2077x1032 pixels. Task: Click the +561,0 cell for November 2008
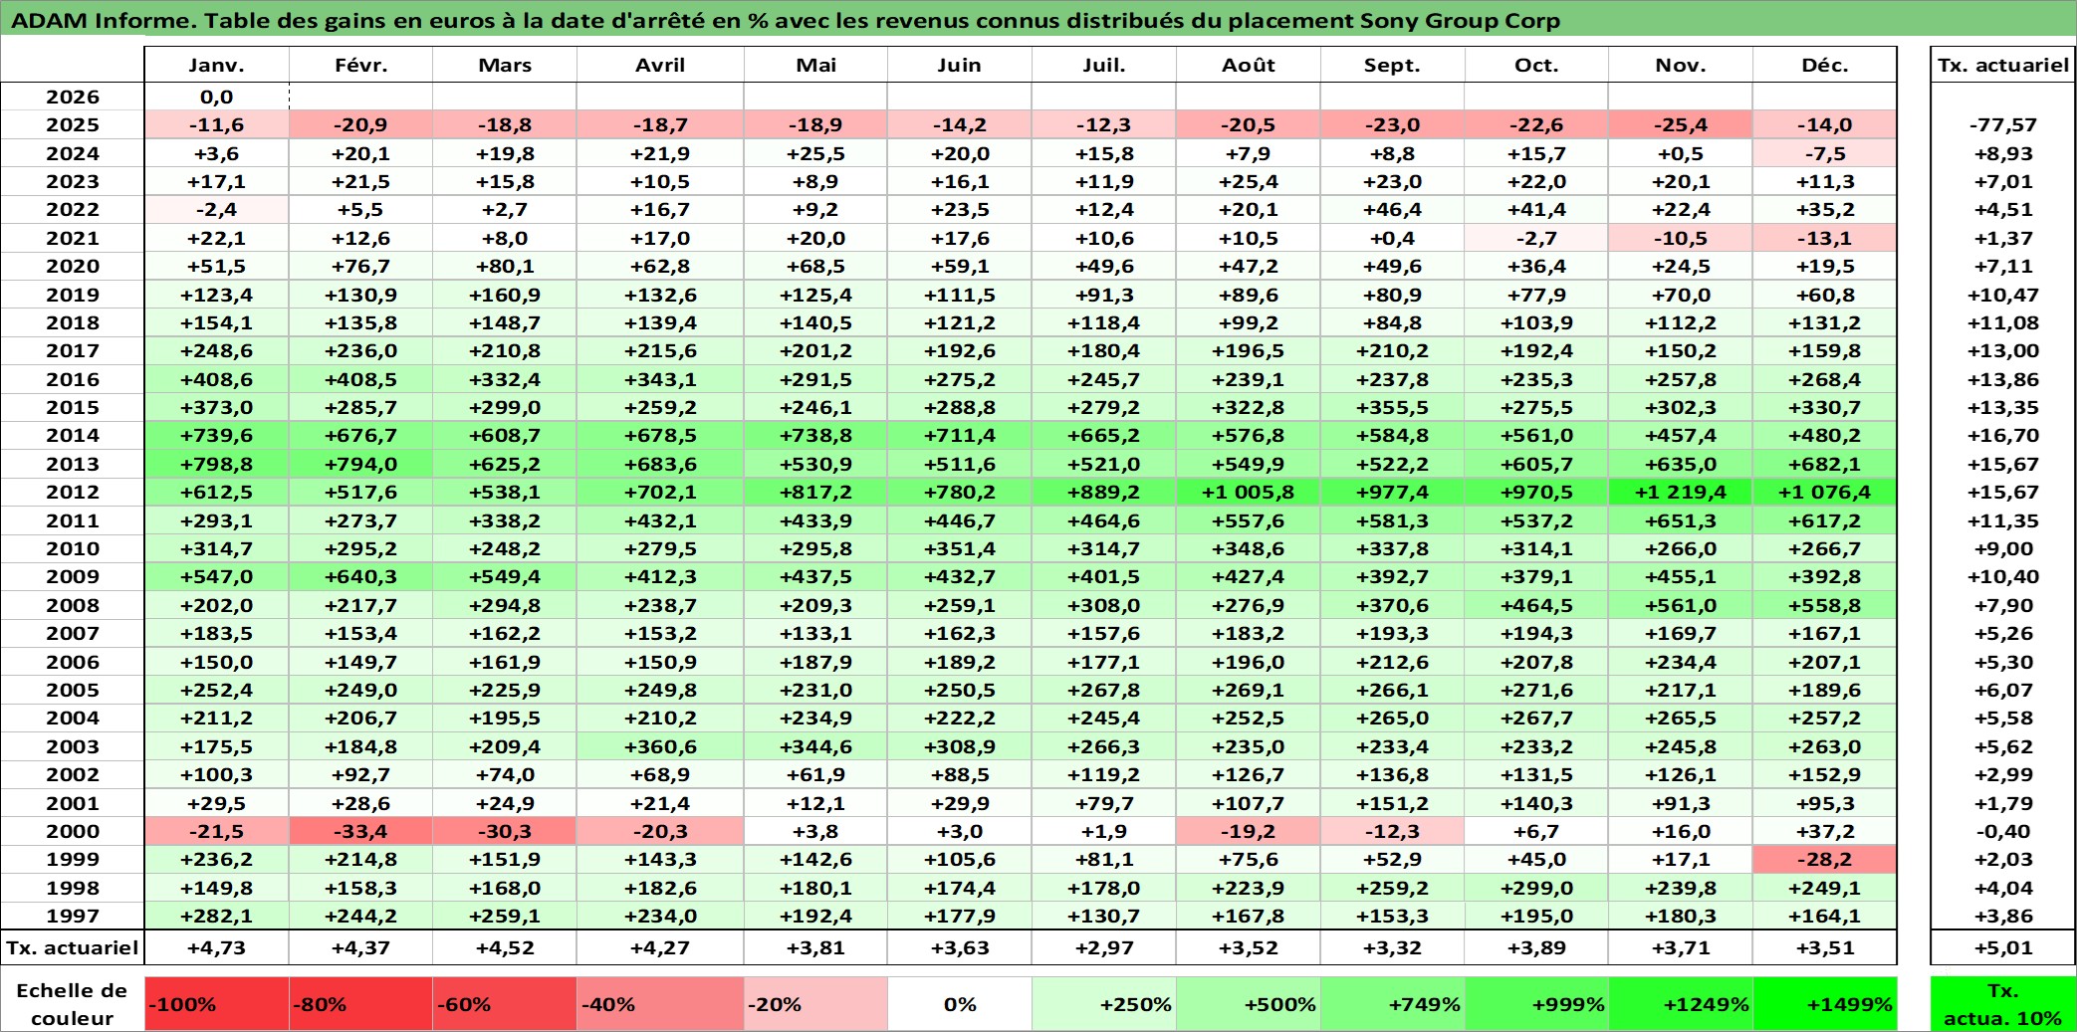pyautogui.click(x=1681, y=605)
